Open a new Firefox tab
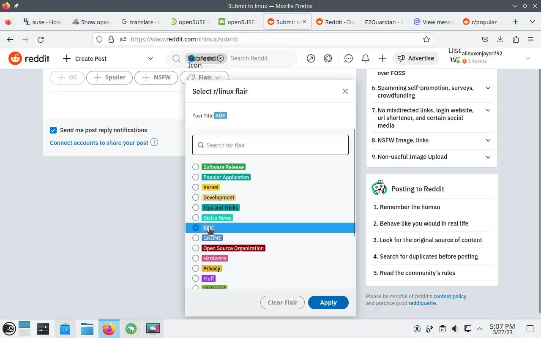This screenshot has width=541, height=338. 516,22
